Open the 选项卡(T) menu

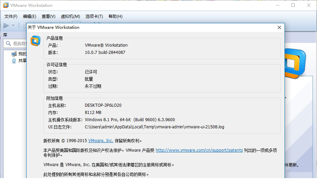[94, 16]
